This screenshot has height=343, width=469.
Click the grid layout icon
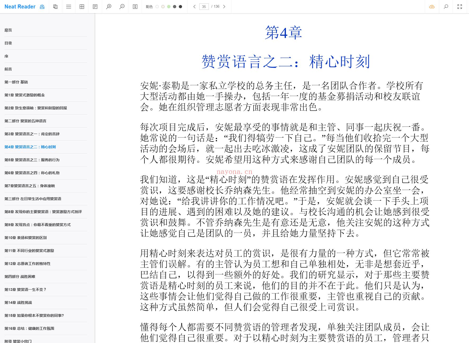pos(82,7)
